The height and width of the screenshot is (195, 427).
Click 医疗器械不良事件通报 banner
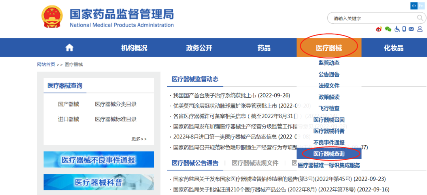pyautogui.click(x=98, y=159)
